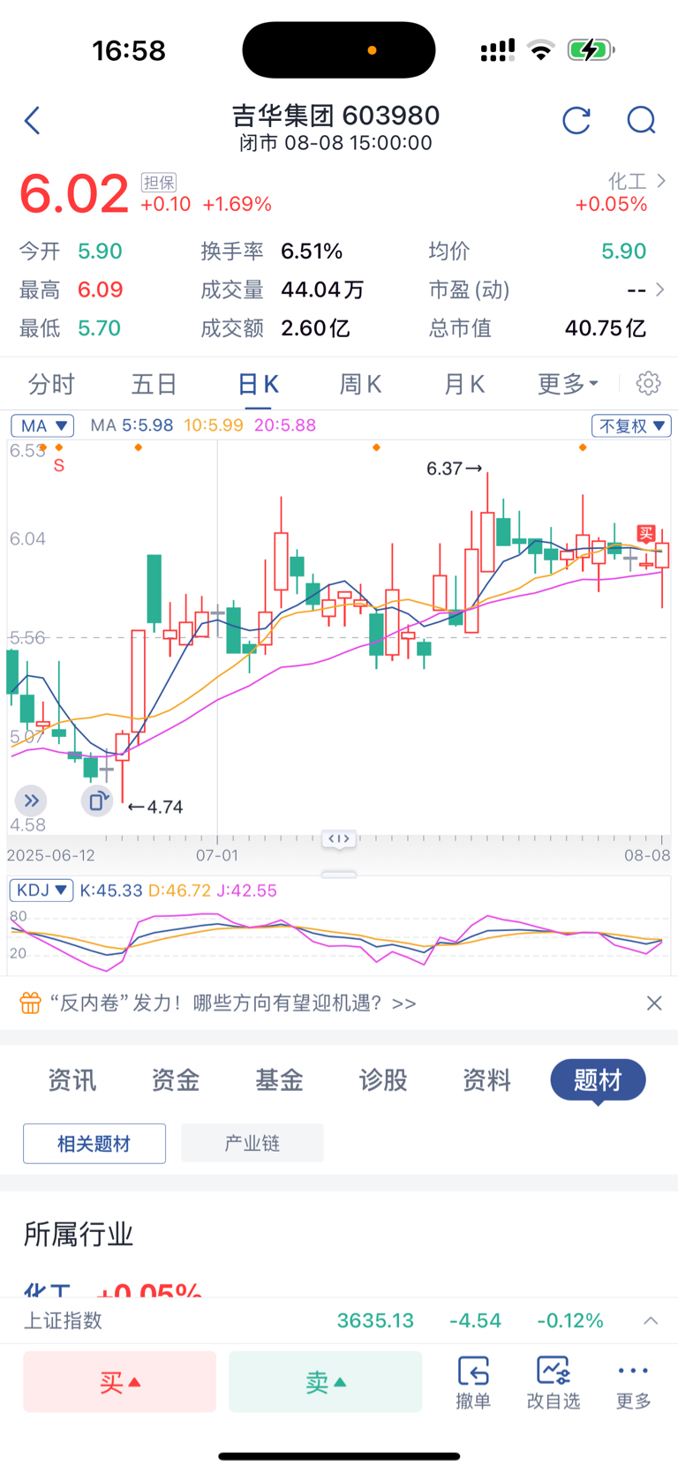Open the search magnifier icon
This screenshot has width=678, height=1473.
pyautogui.click(x=641, y=120)
